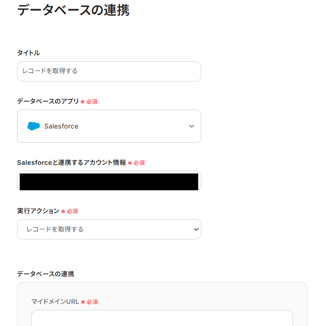Click required asterisk beside 実行アクション
Screen dimensions: 328x326
[x=63, y=211]
